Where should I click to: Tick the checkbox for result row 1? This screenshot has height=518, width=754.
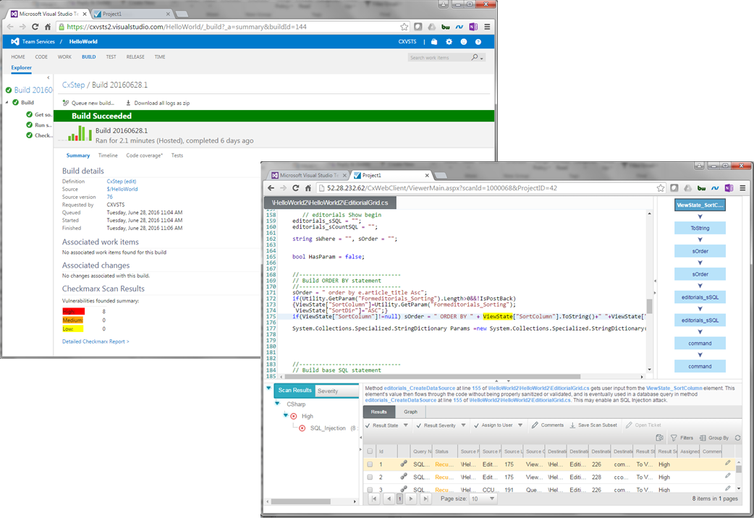(370, 464)
